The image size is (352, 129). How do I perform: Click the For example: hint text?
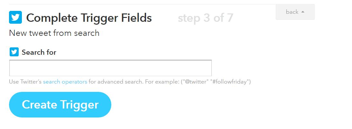point(160,82)
